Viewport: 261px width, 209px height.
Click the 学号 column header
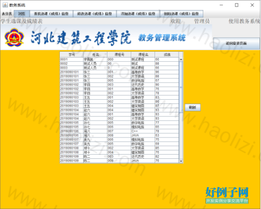click(72, 54)
